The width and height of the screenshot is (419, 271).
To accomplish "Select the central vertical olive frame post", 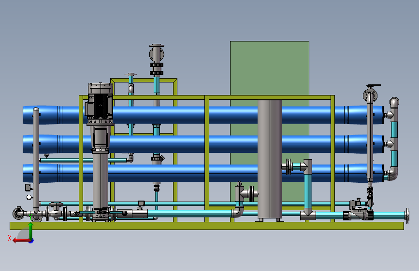I will pos(206,159).
